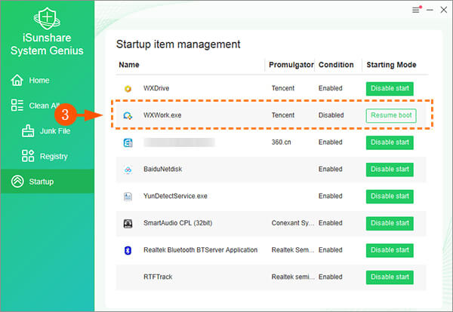Disable start for BaiduNetdisk
453x312 pixels.
390,170
